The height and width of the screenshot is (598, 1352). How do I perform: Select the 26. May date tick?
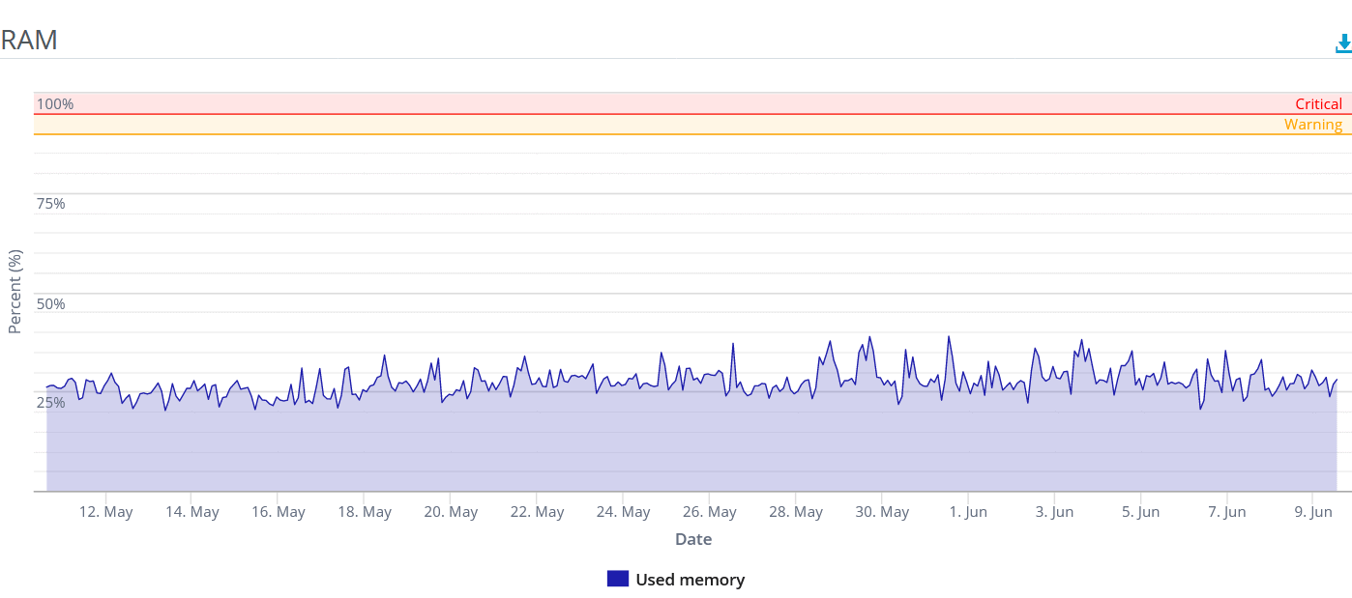709,512
